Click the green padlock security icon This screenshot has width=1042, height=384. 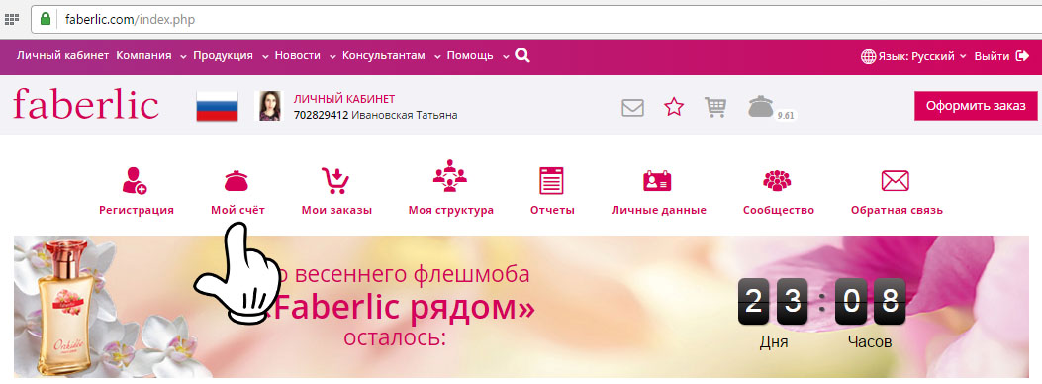point(46,19)
